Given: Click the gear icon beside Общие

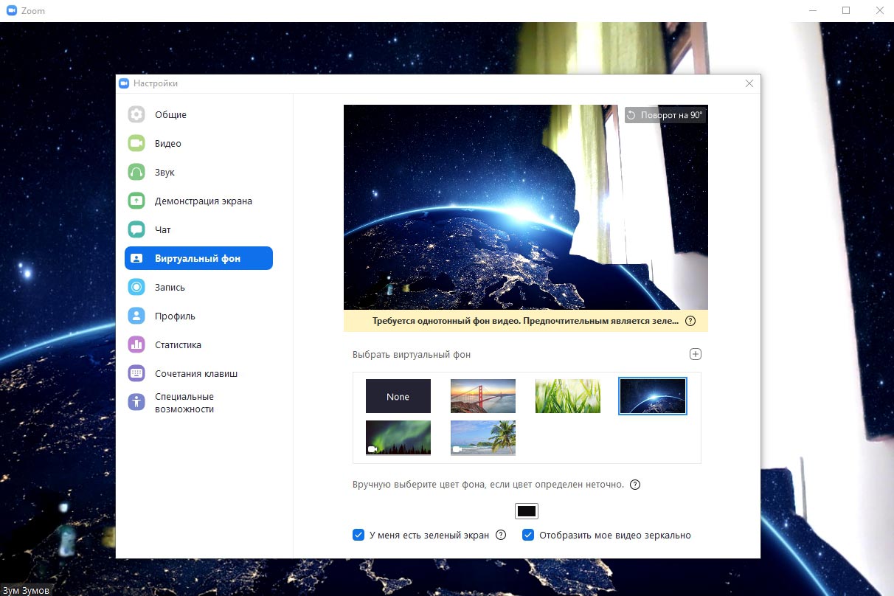Looking at the screenshot, I should (136, 114).
